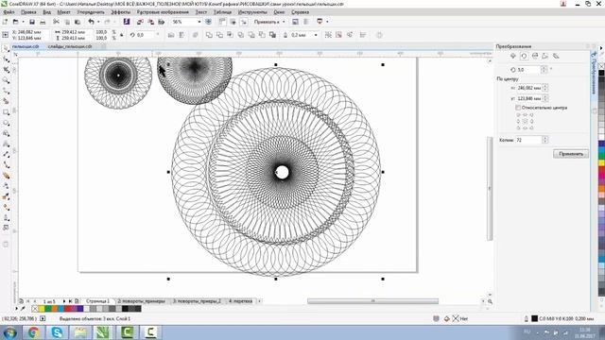Open the Инструменты menu
Screen dimensions: 605x340
click(252, 12)
